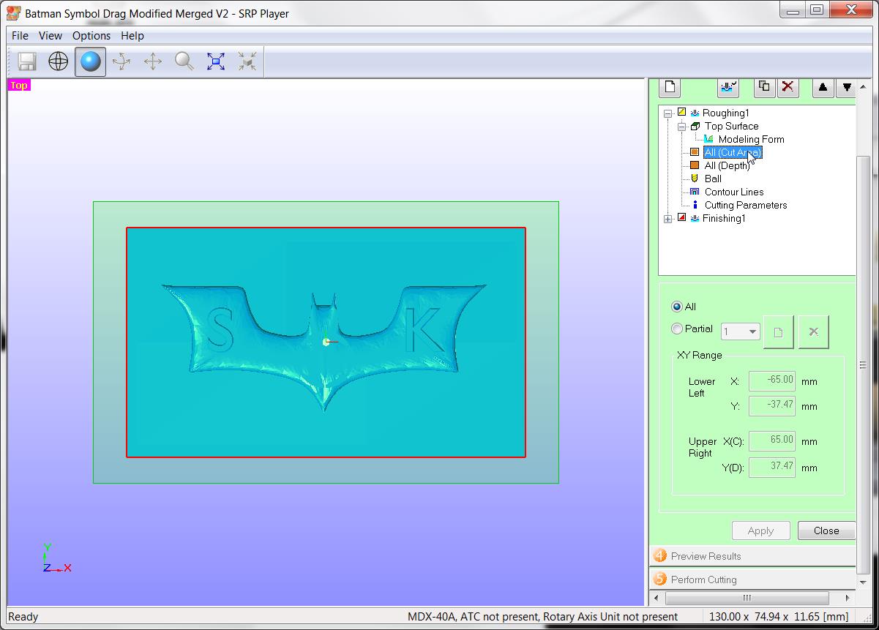The width and height of the screenshot is (879, 630).
Task: Click the model dimensions in status bar
Action: [779, 617]
